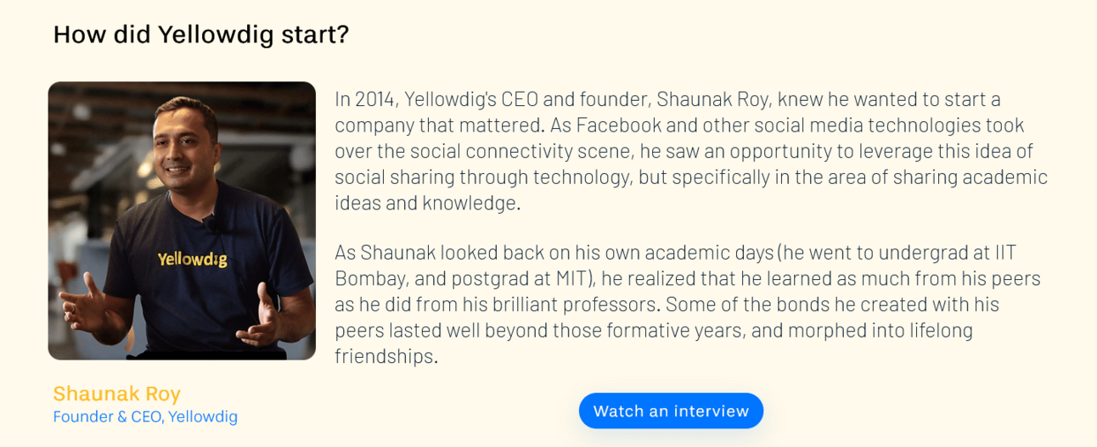Click the paragraph beginning As Shaunak looked back
This screenshot has height=447, width=1097.
pyautogui.click(x=688, y=305)
